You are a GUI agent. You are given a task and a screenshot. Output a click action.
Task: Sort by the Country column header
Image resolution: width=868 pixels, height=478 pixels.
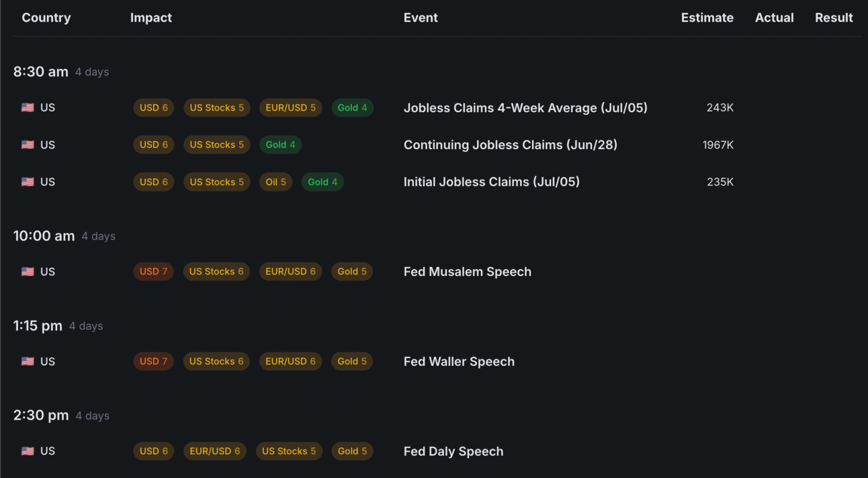point(46,18)
